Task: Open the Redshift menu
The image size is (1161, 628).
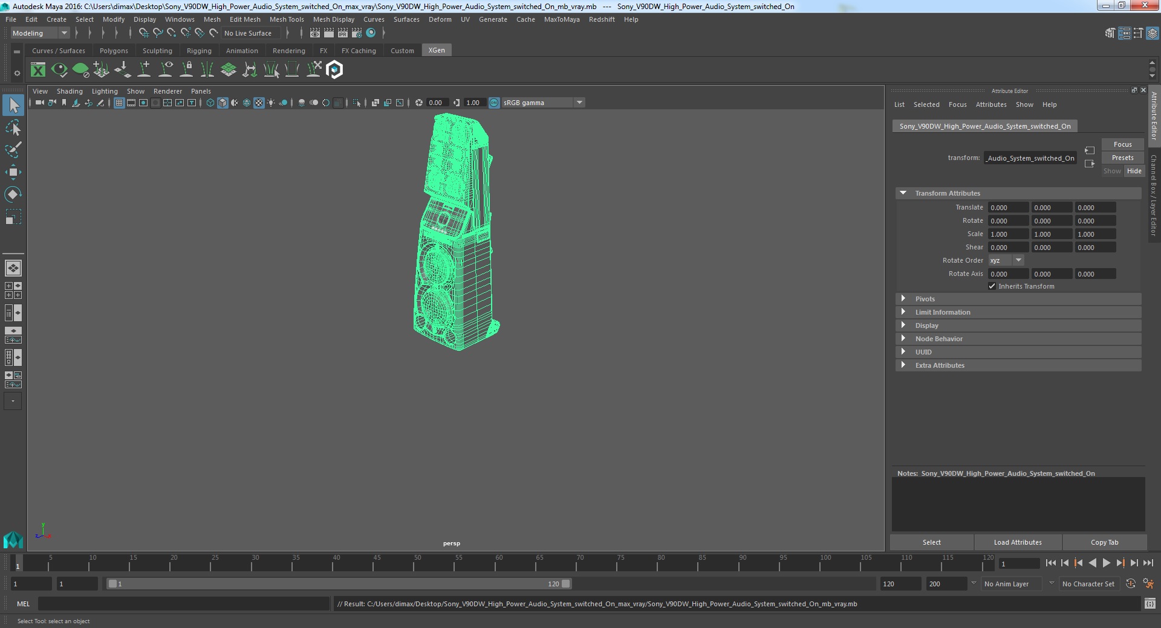Action: coord(602,19)
